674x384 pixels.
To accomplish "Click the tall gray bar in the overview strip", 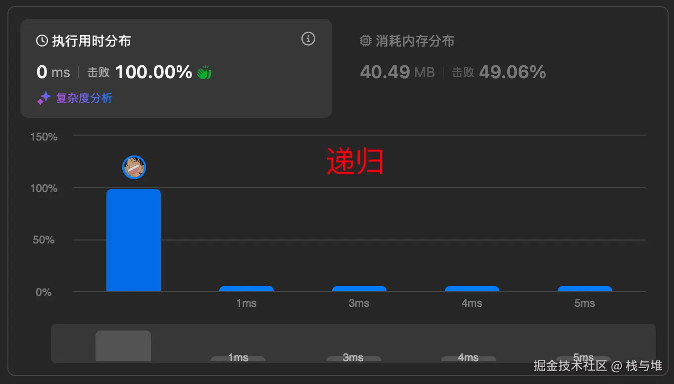I will coord(123,346).
